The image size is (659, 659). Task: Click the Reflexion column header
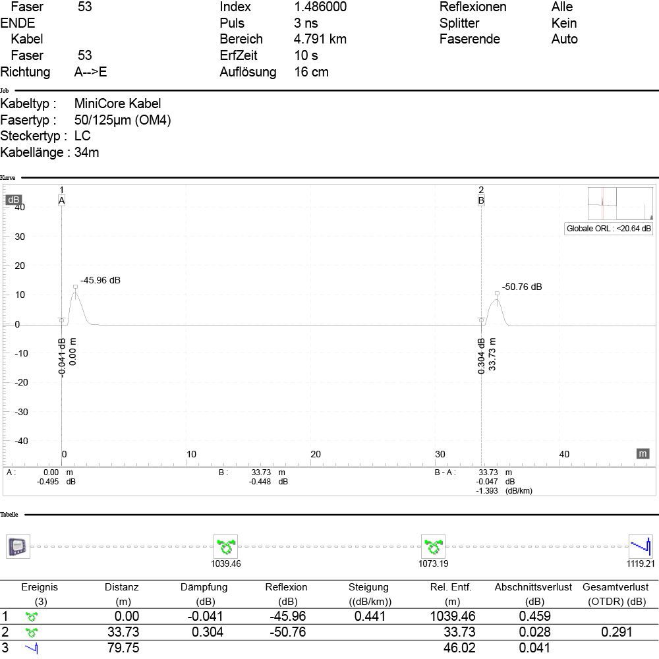pyautogui.click(x=286, y=587)
